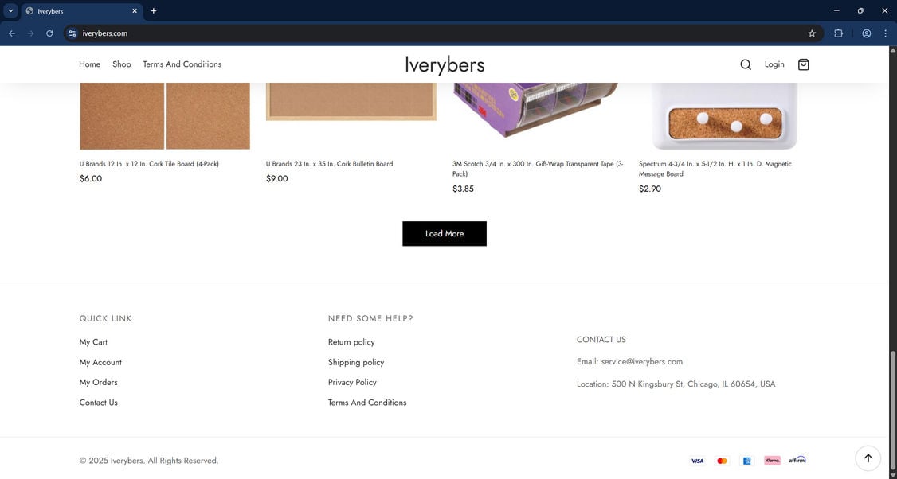The height and width of the screenshot is (479, 897).
Task: Click the Klarna payment icon
Action: (x=772, y=460)
